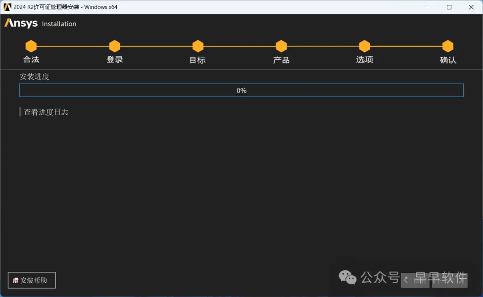
Task: Click the 目标 step label
Action: (x=198, y=60)
